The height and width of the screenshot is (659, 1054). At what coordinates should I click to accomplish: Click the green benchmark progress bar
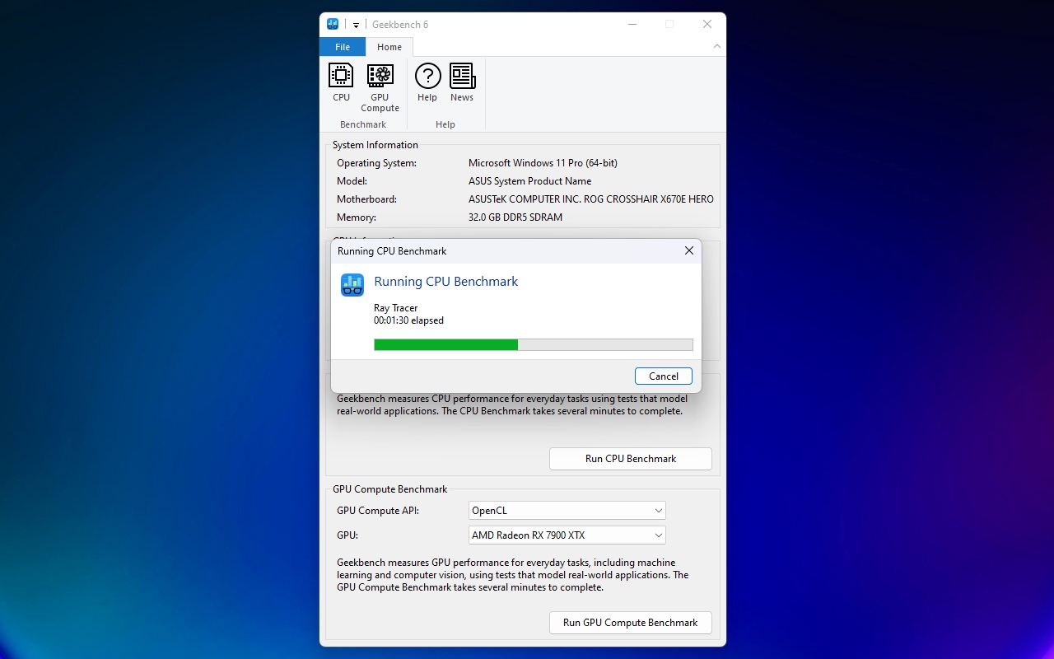[x=534, y=344]
